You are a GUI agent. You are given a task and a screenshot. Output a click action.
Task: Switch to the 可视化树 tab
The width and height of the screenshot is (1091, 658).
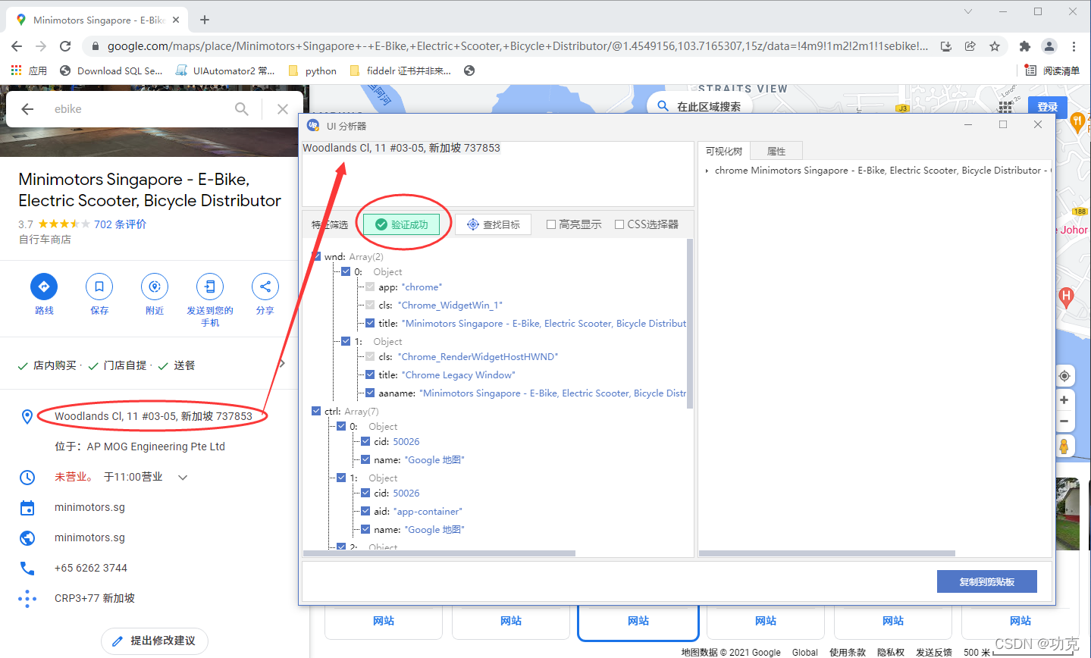click(x=724, y=151)
